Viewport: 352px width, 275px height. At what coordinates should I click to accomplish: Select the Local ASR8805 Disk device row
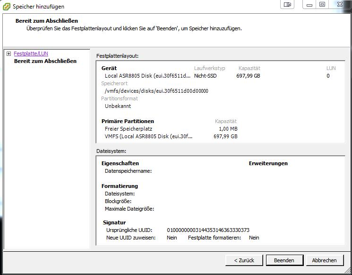coord(147,76)
